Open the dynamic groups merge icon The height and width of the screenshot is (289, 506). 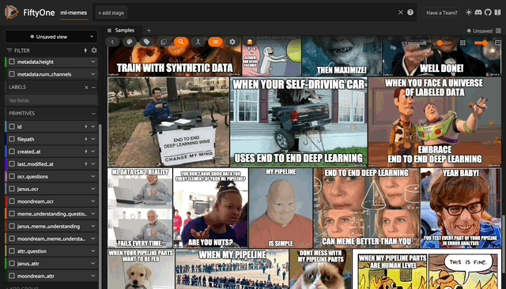pyautogui.click(x=198, y=42)
